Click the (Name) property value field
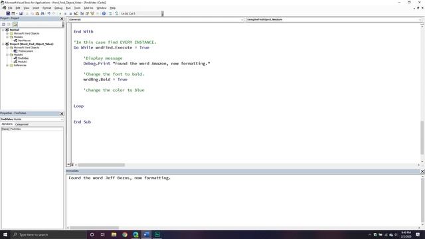Viewport: 425px width, 239px height. (37, 129)
